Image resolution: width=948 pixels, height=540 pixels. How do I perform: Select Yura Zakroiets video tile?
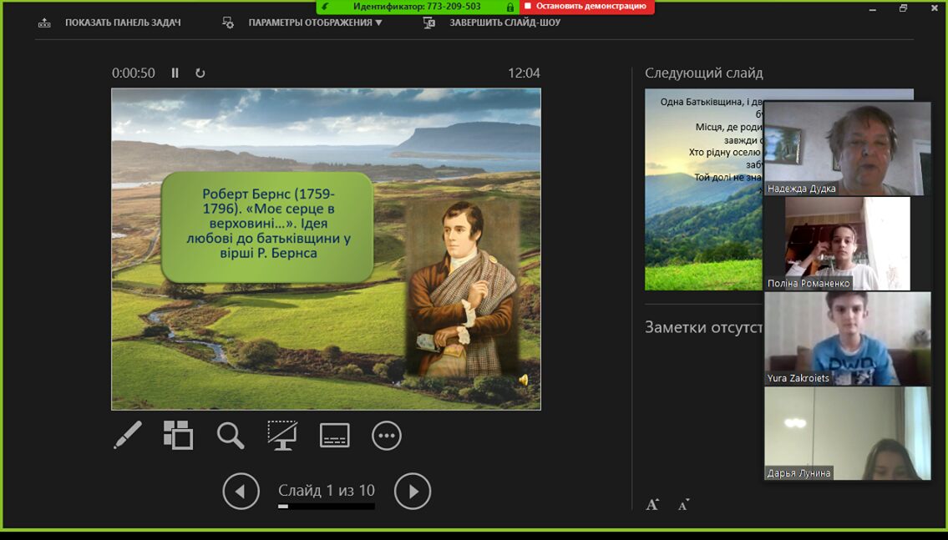[847, 338]
